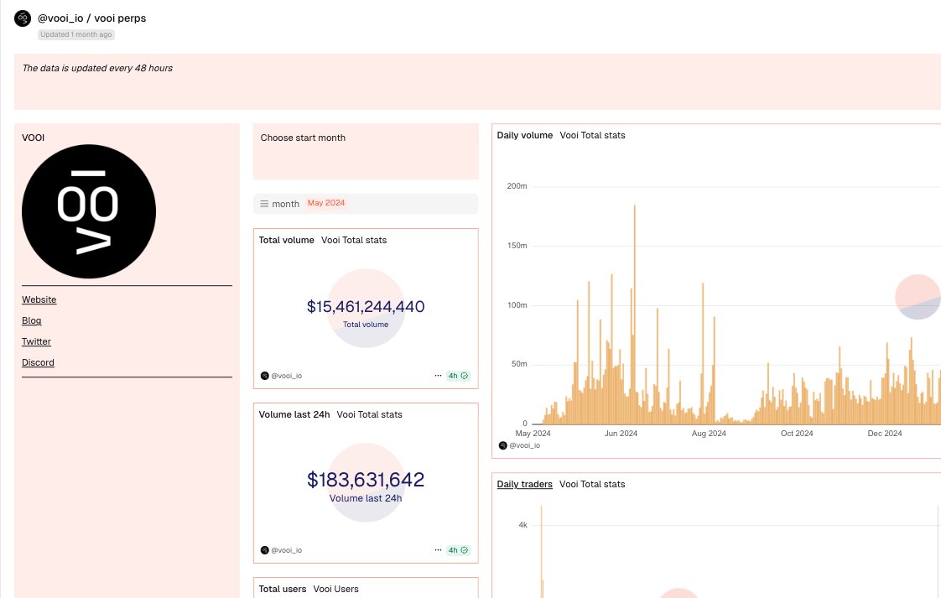The image size is (941, 598).
Task: Click @vooi_io author avatar under Total volume
Action: pyautogui.click(x=265, y=376)
